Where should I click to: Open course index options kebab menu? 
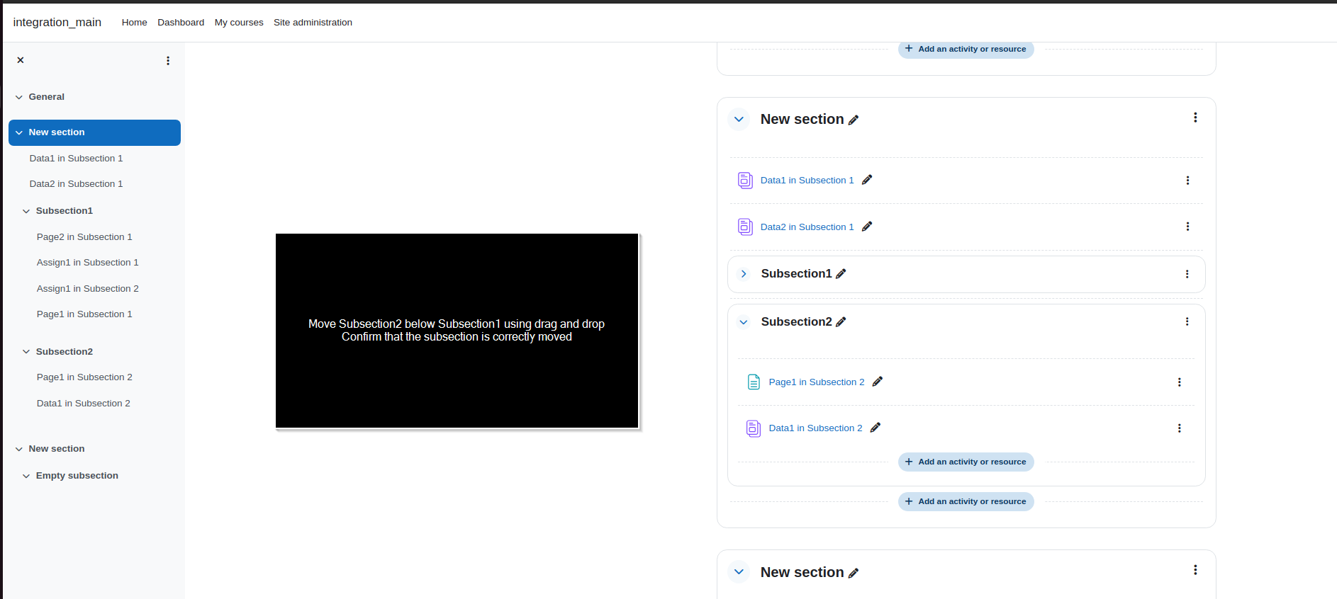point(168,61)
